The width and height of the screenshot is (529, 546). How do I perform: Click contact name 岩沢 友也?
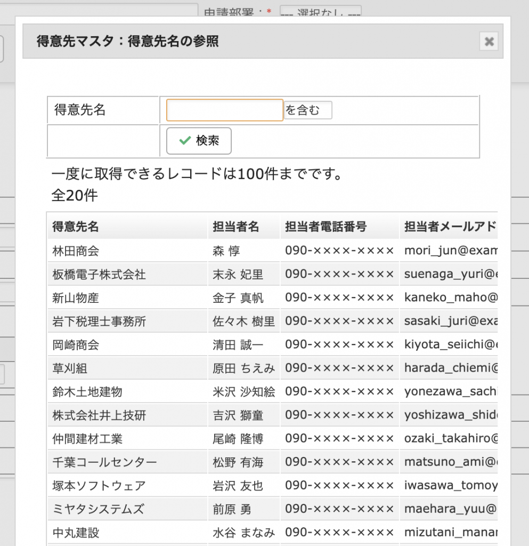[238, 486]
